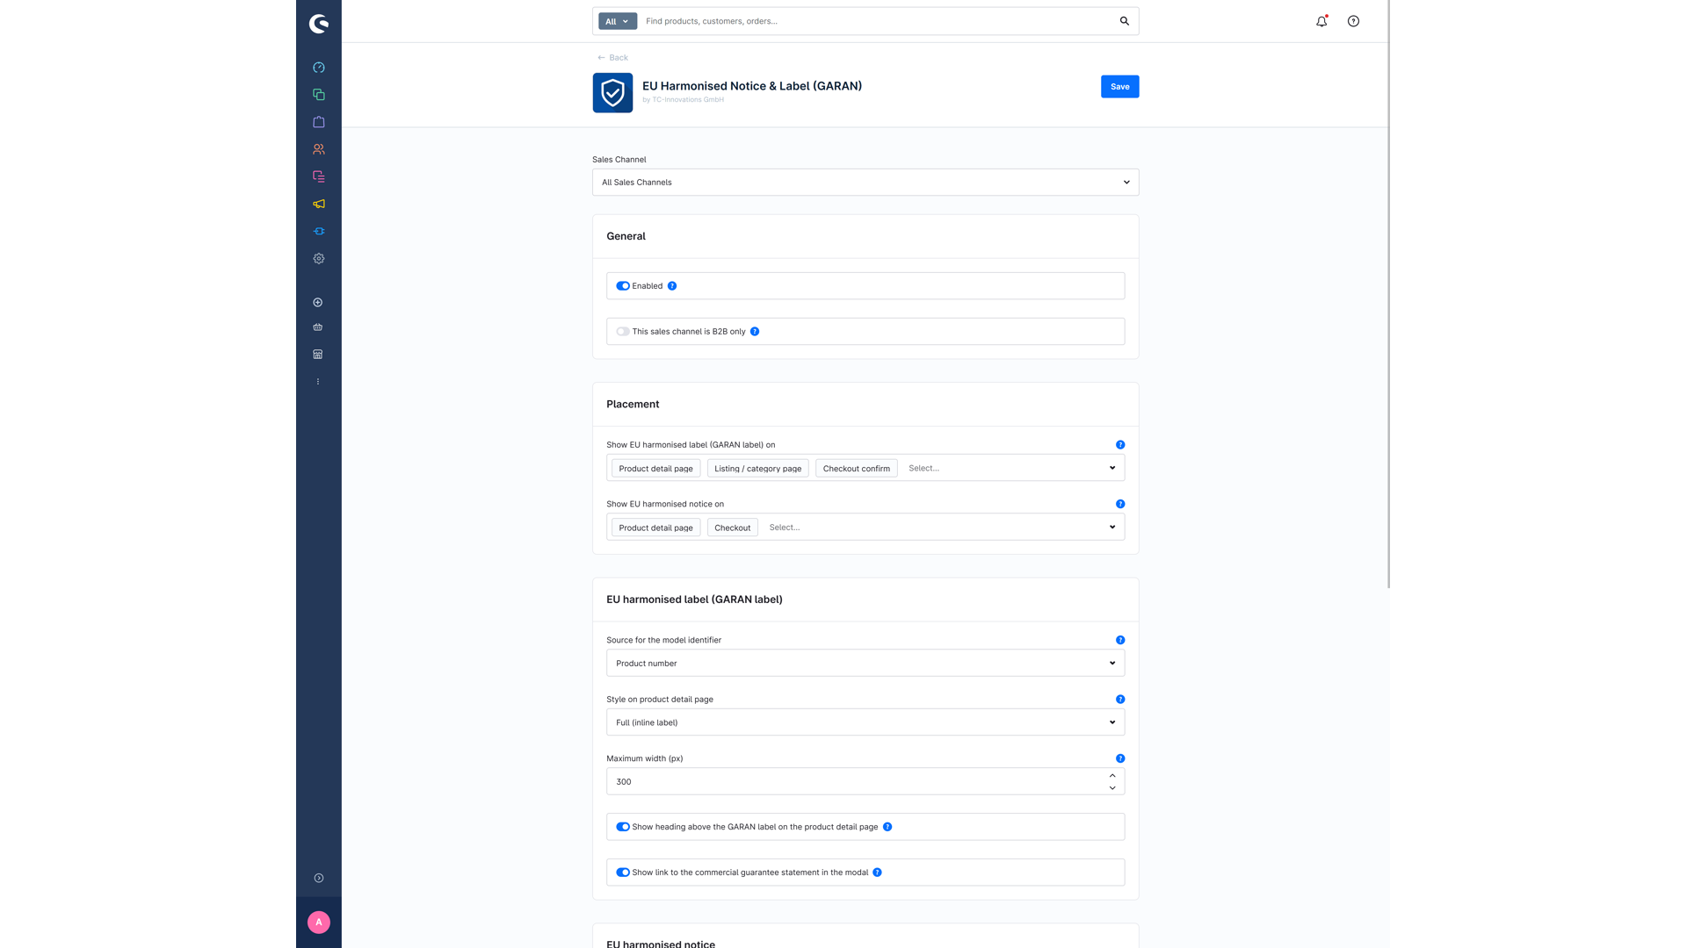Viewport: 1687px width, 948px height.
Task: Increase Maximum width with the up arrow
Action: click(x=1112, y=776)
